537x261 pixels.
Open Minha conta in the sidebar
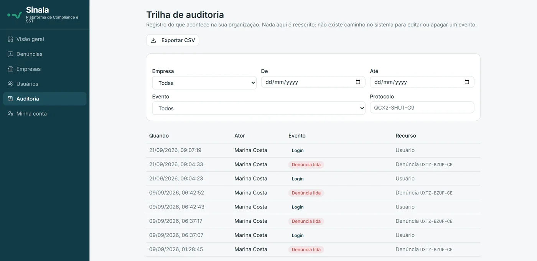(x=44, y=114)
